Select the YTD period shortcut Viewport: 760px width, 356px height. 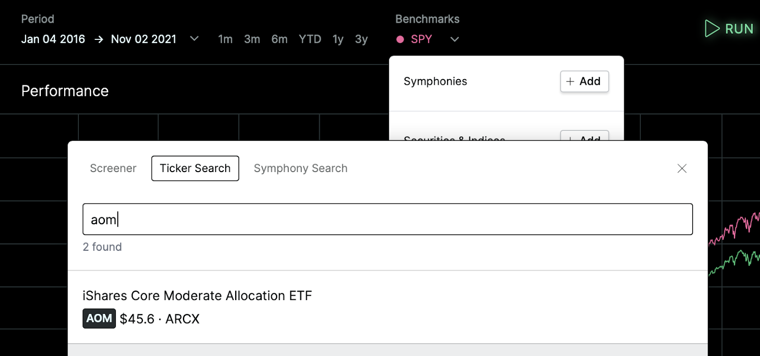click(310, 39)
